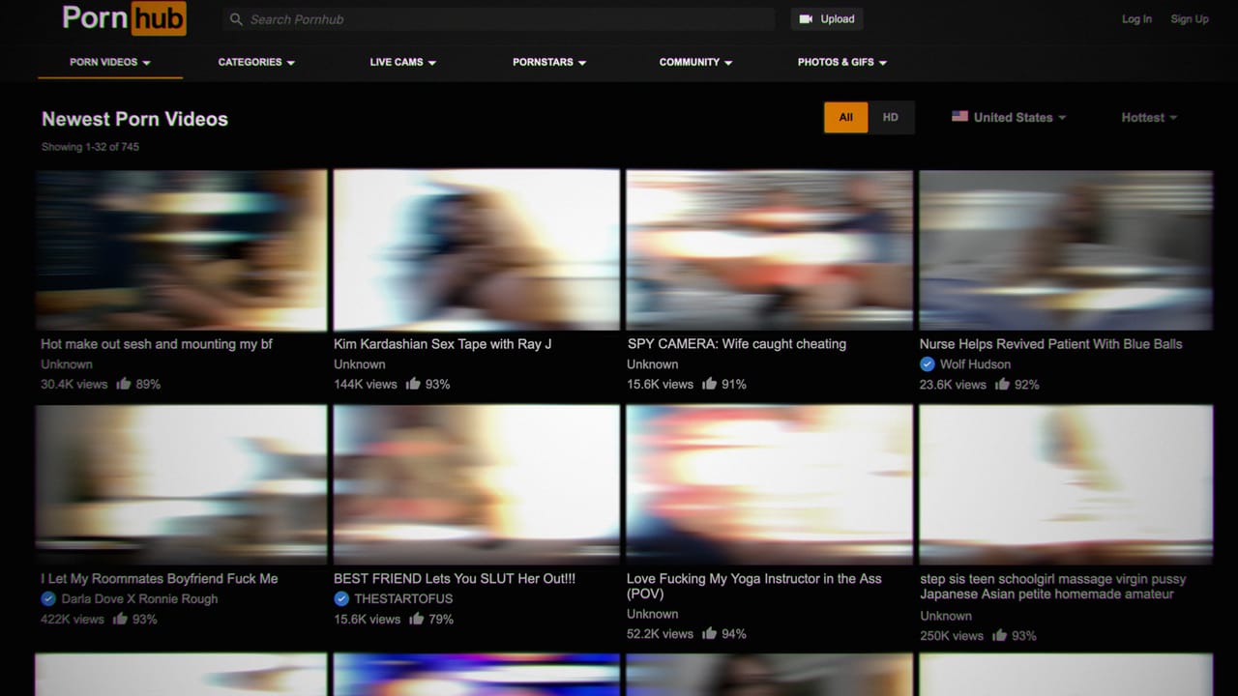Screen dimensions: 1238x696
Task: Click the page heading above the results count
Action: [134, 119]
